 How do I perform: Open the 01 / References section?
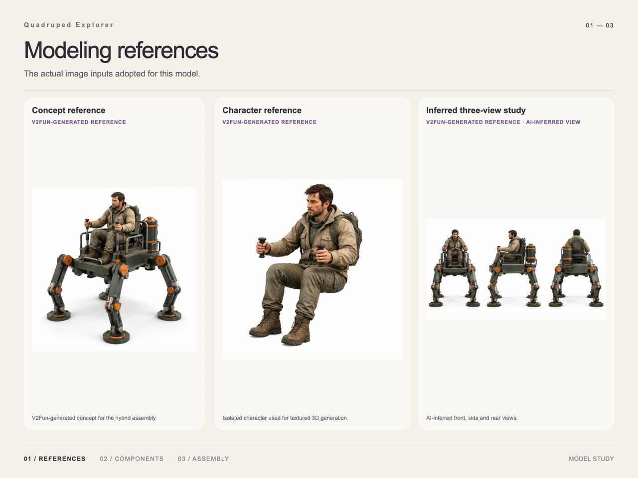click(x=55, y=459)
